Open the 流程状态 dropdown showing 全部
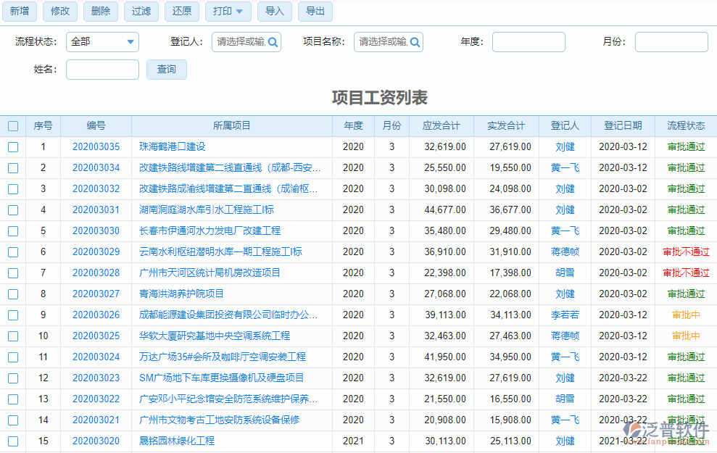Image resolution: width=717 pixels, height=453 pixels. 101,42
